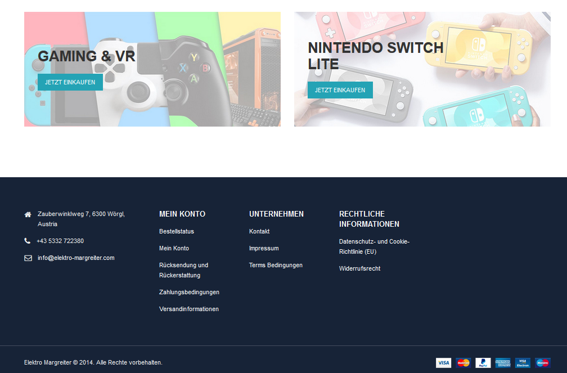
Task: Click the envelope icon beside the email
Action: pos(28,258)
